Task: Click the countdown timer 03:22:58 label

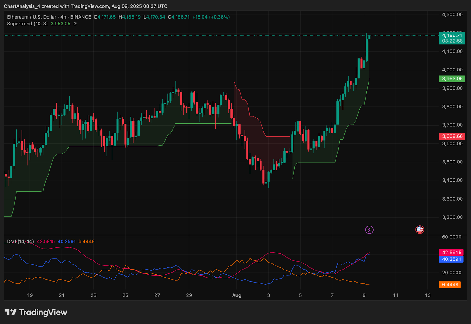Action: click(452, 41)
